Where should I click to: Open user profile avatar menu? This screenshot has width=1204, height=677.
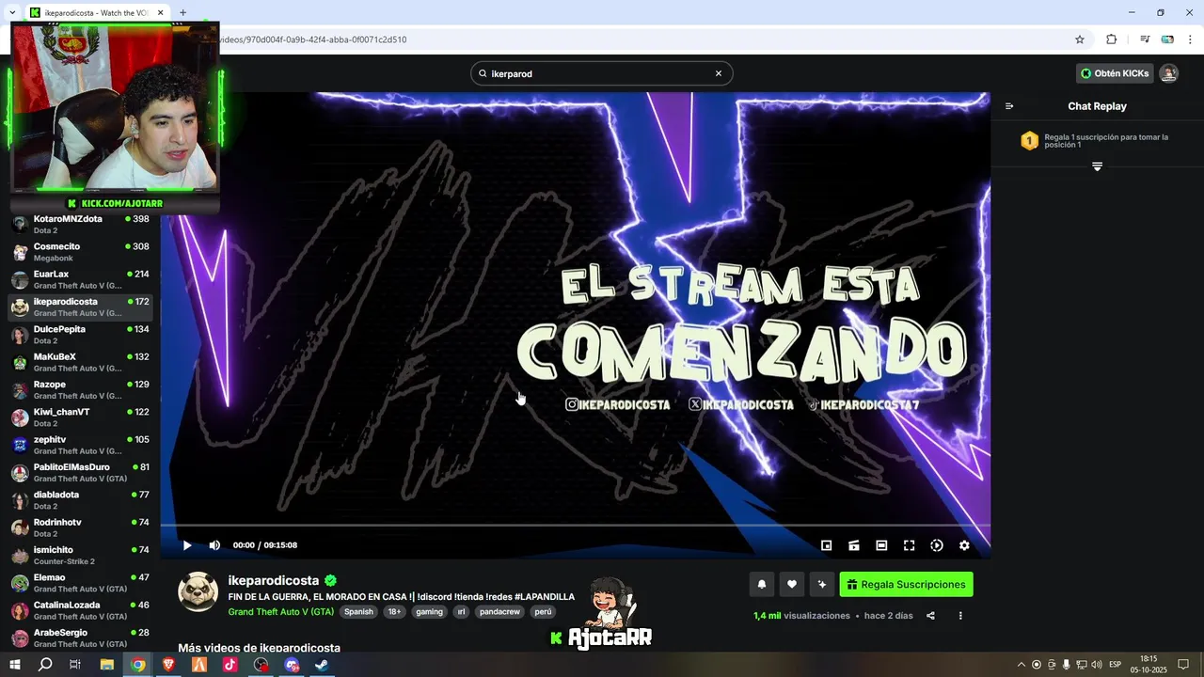point(1169,73)
